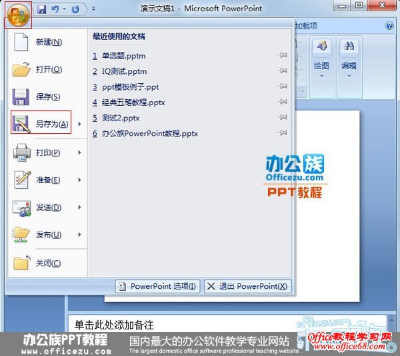Expand the 另存为(A) submenu arrow
Image resolution: width=400 pixels, height=356 pixels.
click(79, 124)
